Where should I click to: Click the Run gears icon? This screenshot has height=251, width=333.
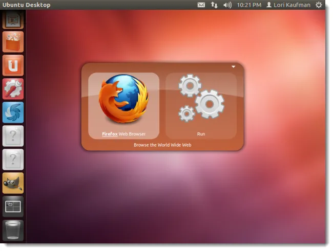(x=201, y=105)
